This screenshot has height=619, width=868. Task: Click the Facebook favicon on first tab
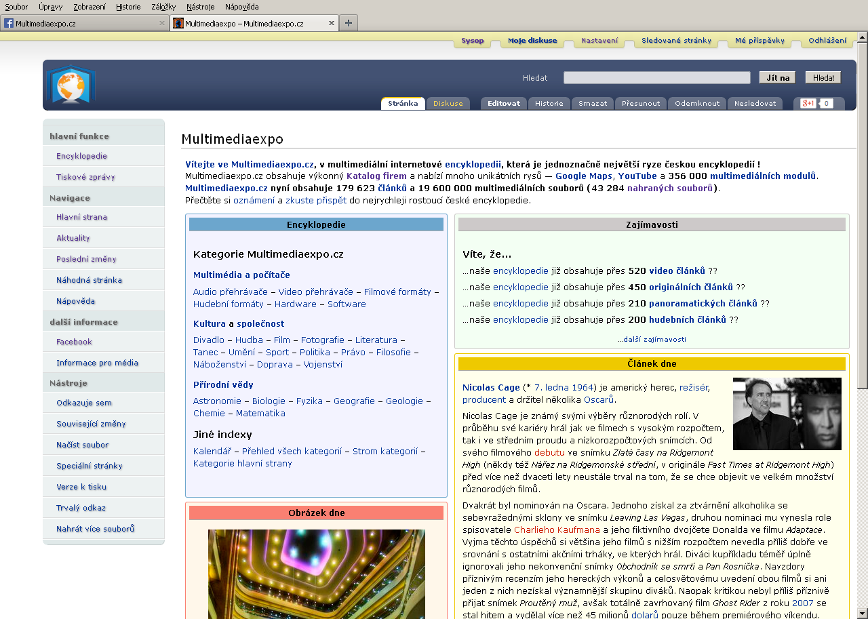(9, 23)
